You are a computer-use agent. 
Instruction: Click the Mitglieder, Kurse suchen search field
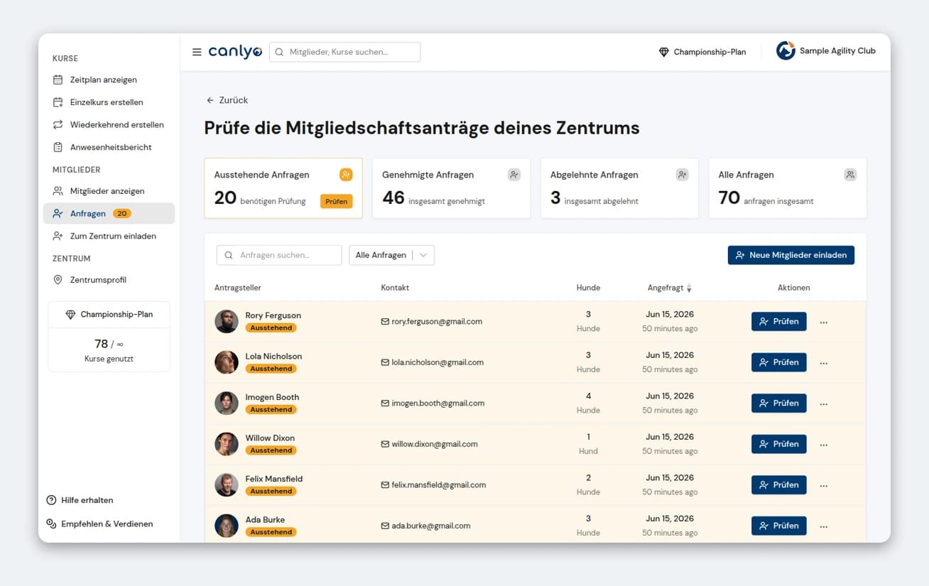pos(344,52)
